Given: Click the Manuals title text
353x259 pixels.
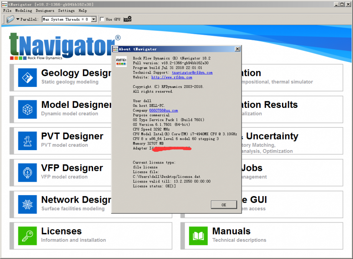Looking at the screenshot, I should [x=231, y=231].
